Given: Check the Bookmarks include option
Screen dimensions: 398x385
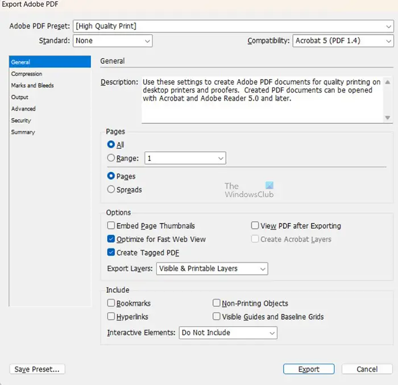Looking at the screenshot, I should (x=111, y=303).
